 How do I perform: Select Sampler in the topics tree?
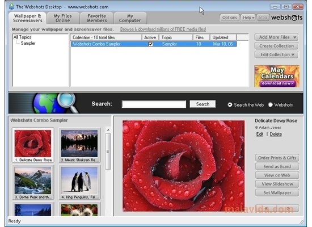28,43
